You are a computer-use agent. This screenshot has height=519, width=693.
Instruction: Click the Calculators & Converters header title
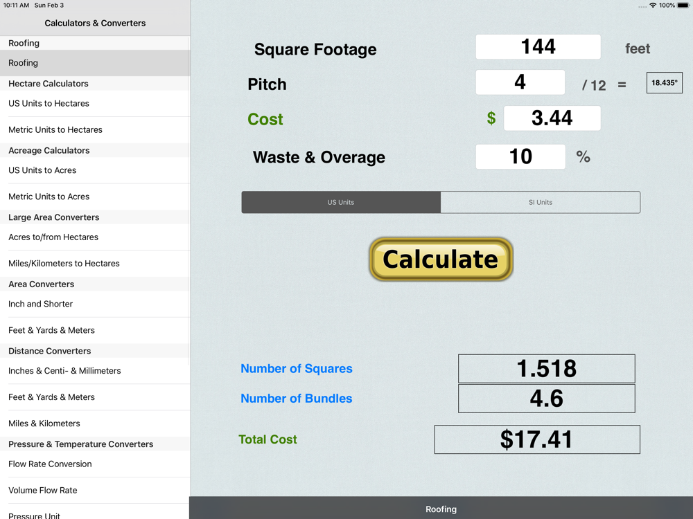click(x=95, y=23)
